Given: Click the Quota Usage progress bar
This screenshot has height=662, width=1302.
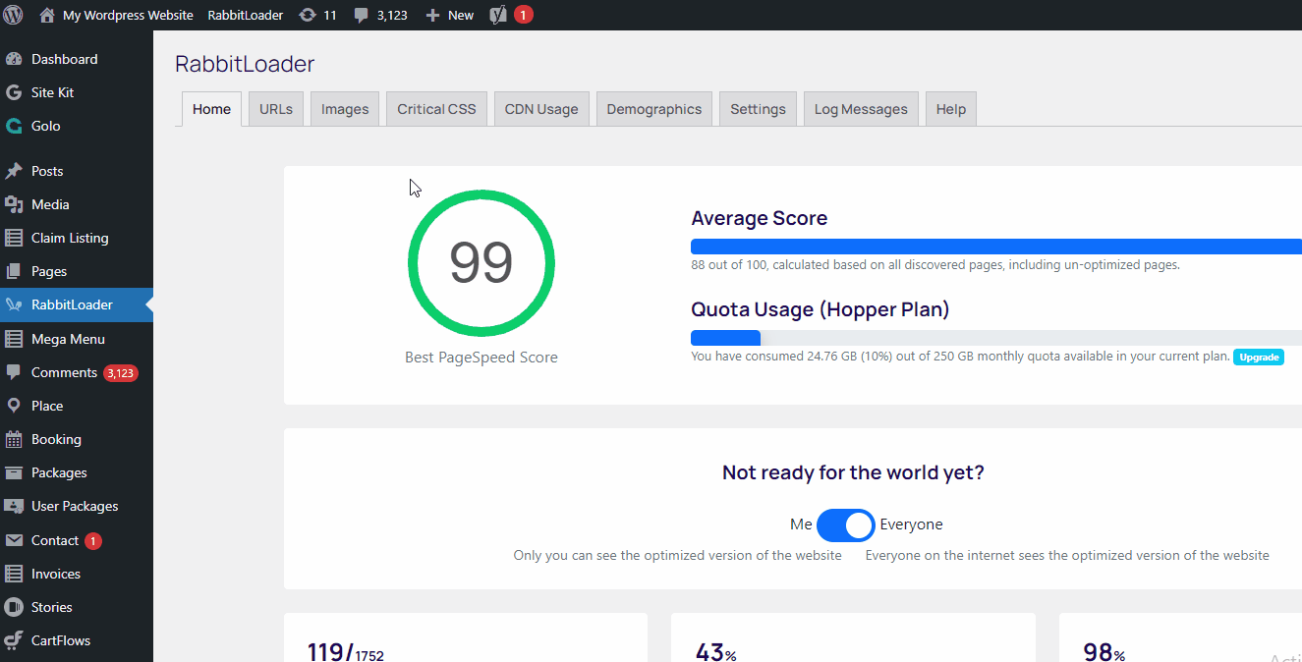Looking at the screenshot, I should click(996, 338).
